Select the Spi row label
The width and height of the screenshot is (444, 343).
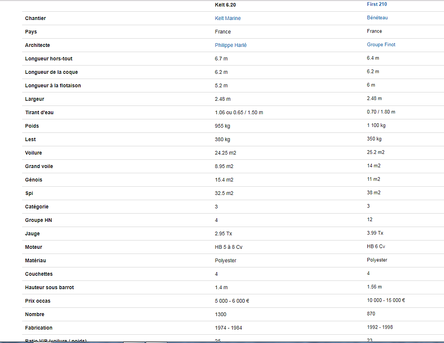pos(29,193)
